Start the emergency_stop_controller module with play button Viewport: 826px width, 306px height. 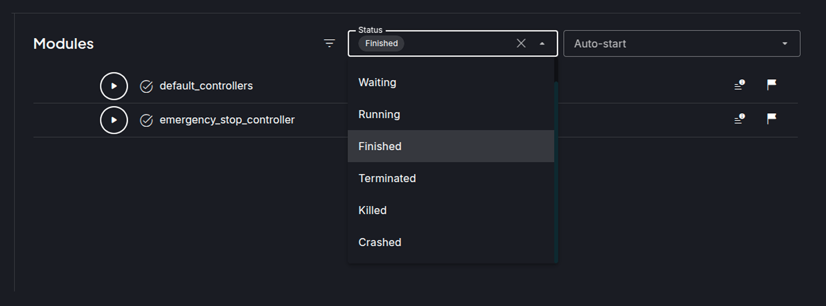point(114,120)
